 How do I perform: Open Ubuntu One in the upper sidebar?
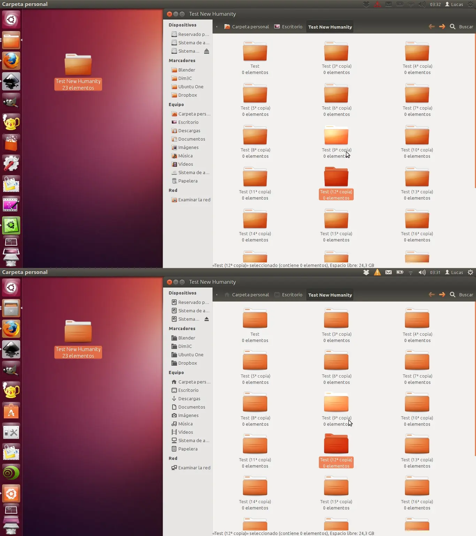(188, 87)
